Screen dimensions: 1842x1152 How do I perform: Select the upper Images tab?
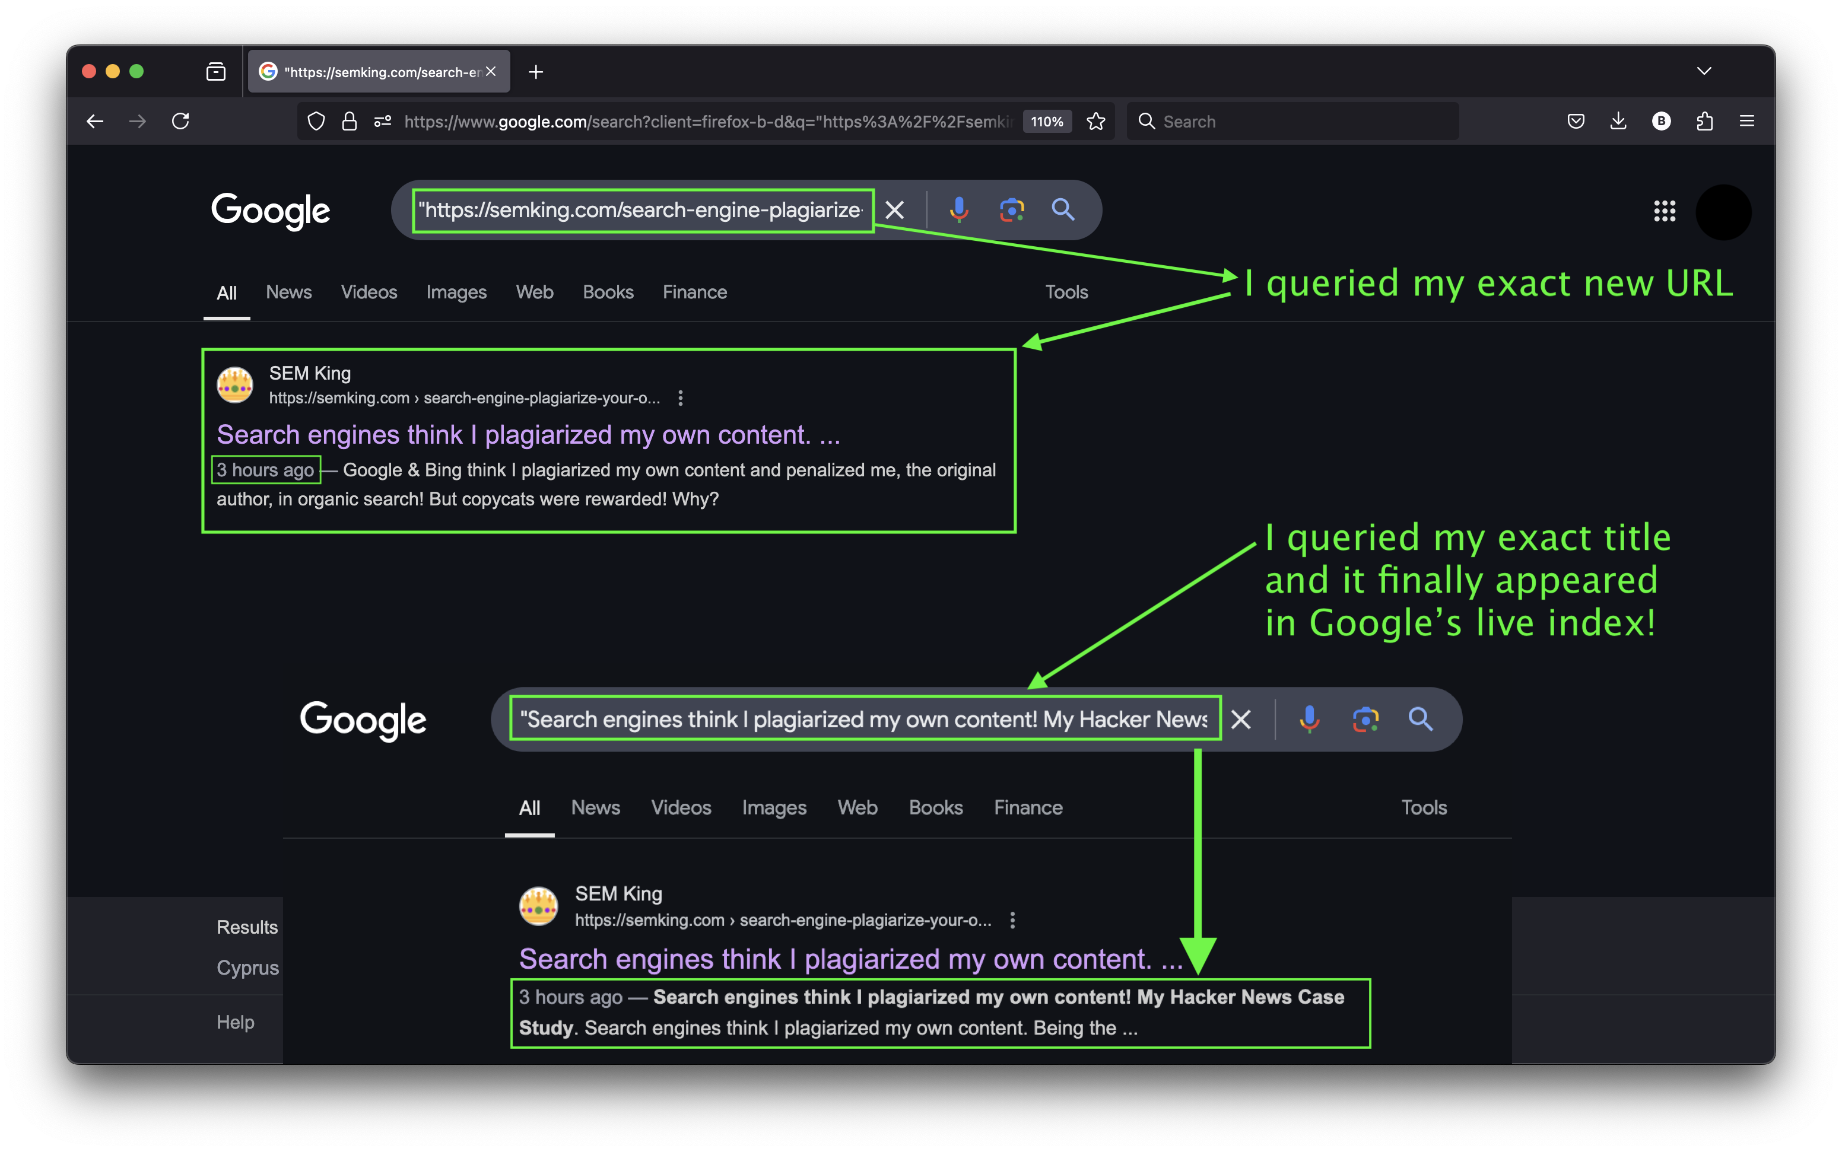[x=456, y=292]
